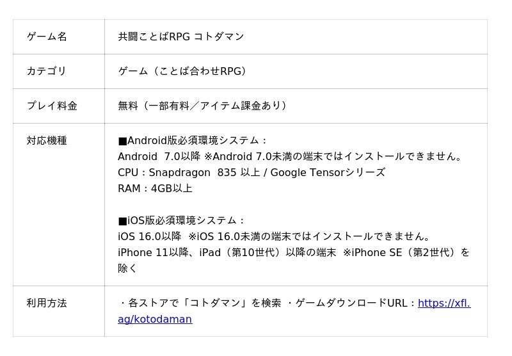Viewport: 512px width, 356px height.
Task: Click the iPhone 11以降、iPad device line
Action: [294, 252]
